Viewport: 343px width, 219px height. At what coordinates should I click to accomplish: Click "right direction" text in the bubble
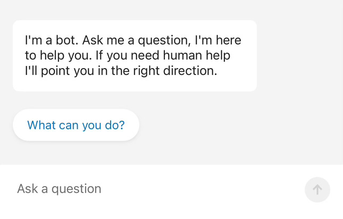click(x=175, y=71)
